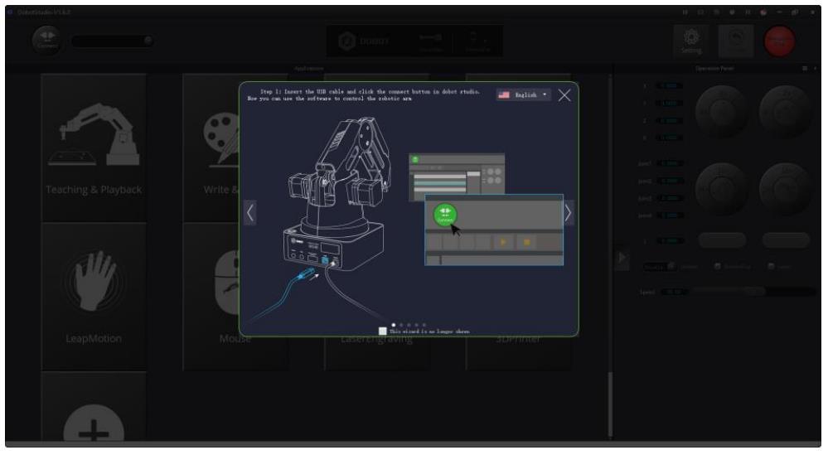Viewport: 828px width, 455px height.
Task: Click the Speed value field
Action: (673, 292)
